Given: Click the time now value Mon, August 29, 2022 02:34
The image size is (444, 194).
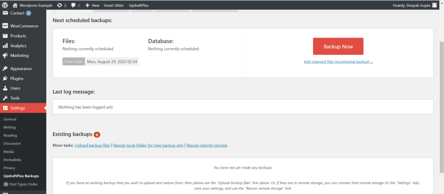Looking at the screenshot, I should [x=112, y=62].
